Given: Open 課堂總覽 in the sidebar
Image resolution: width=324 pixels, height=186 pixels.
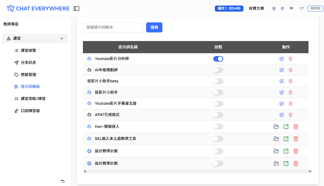Looking at the screenshot, I should pyautogui.click(x=28, y=51).
